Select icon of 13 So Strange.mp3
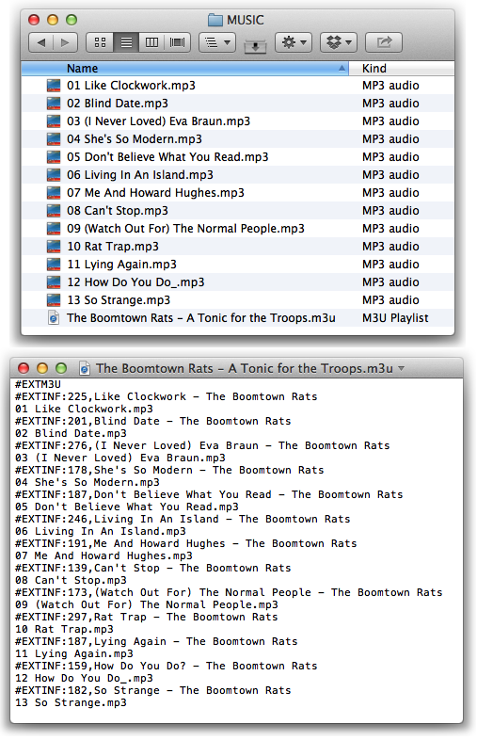 pyautogui.click(x=54, y=300)
